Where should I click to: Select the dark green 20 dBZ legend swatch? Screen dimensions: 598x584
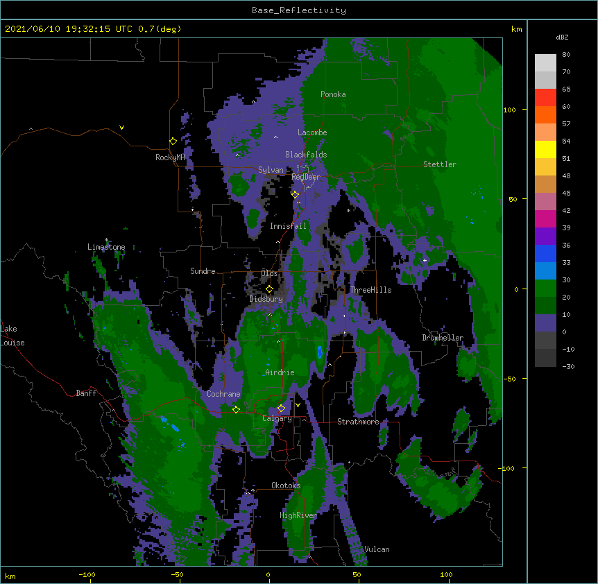[x=545, y=305]
